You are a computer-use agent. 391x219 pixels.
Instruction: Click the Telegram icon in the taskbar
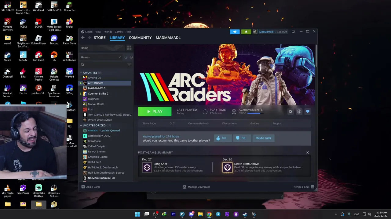point(218,214)
